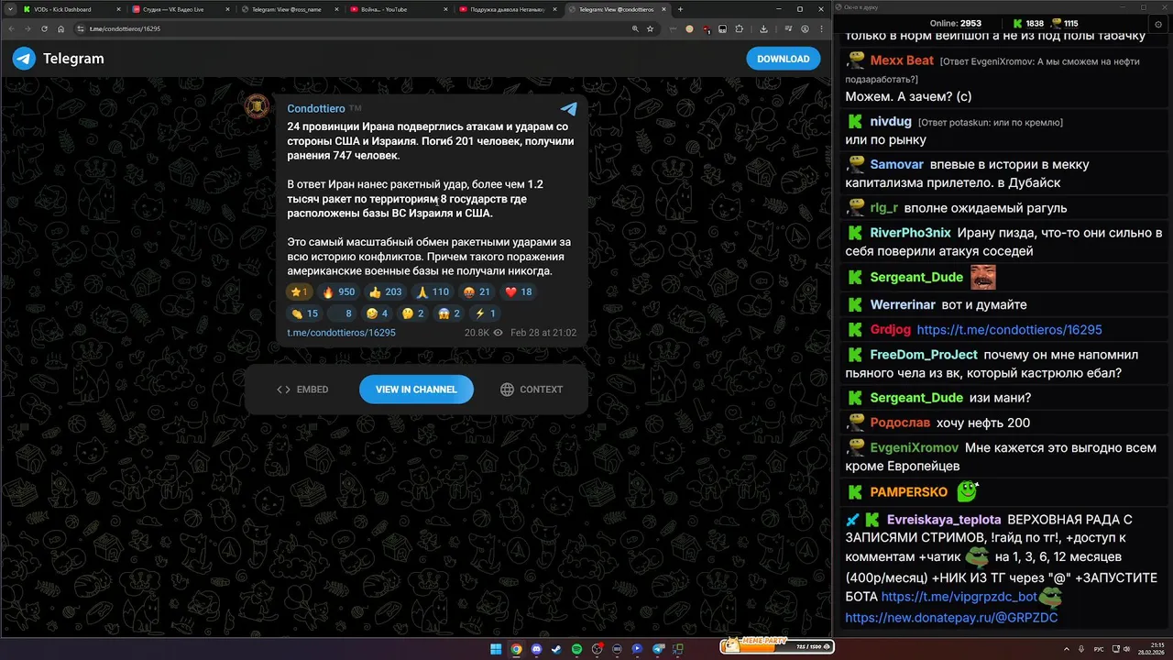Click the heart reaction with 18
Image resolution: width=1173 pixels, height=660 pixels.
point(519,291)
